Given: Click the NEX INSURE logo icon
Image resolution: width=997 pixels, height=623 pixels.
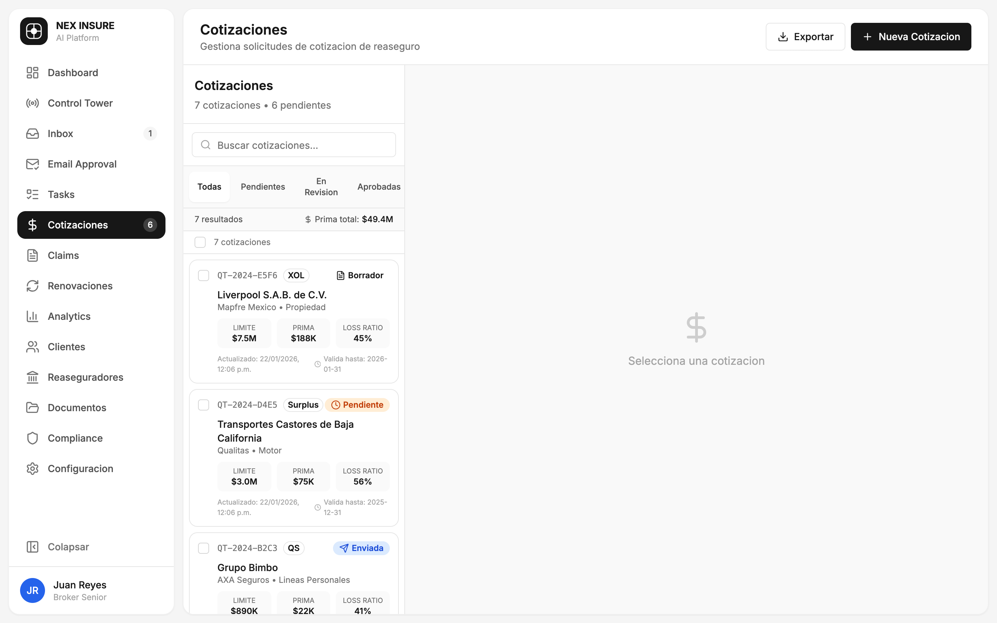Looking at the screenshot, I should pos(34,31).
